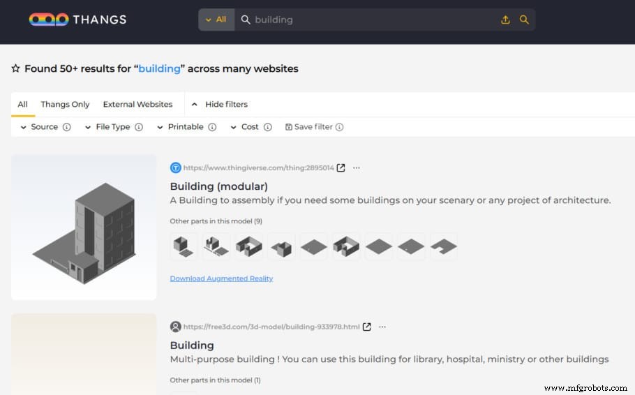Click the Thingiverse source icon

[175, 167]
